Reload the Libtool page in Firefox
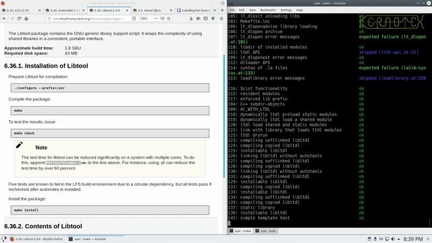 click(19, 18)
